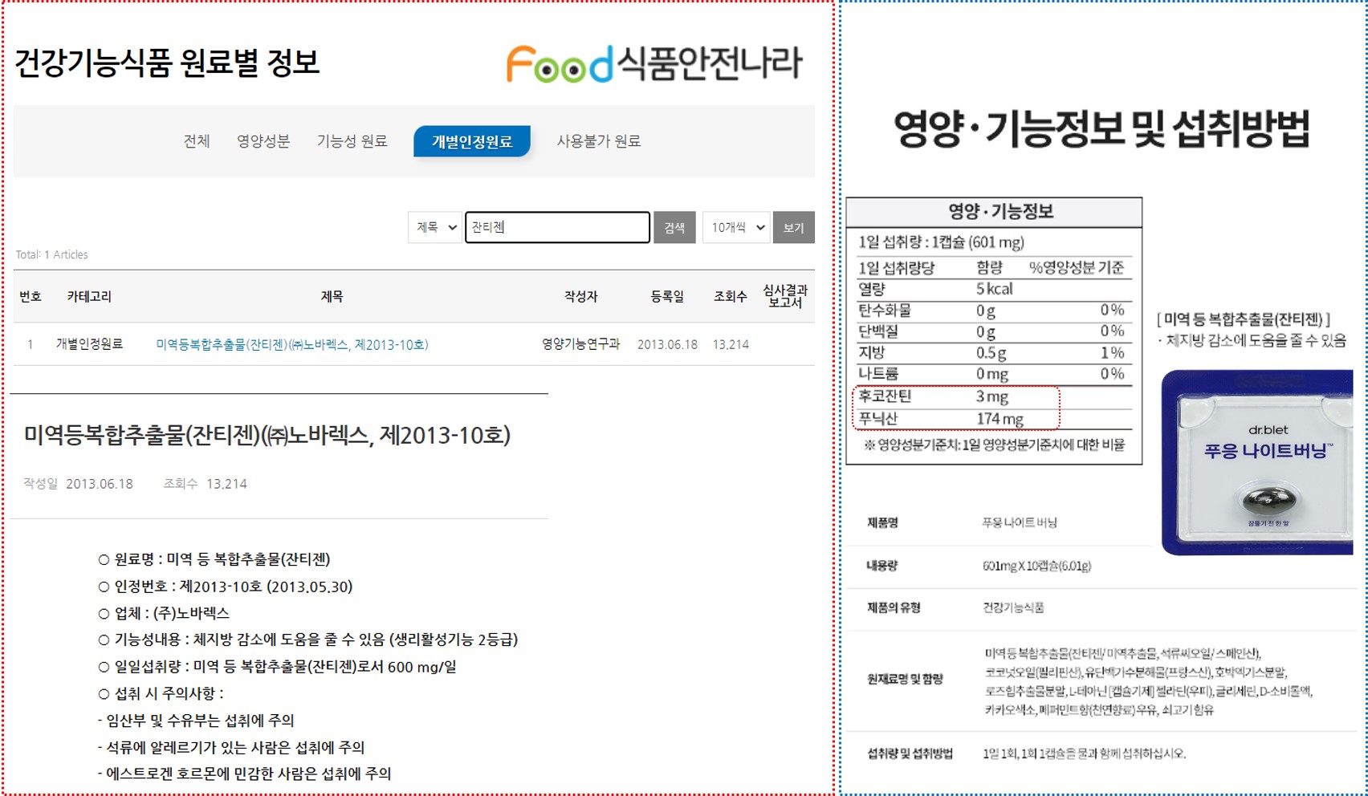Screen dimensions: 1368x796
Task: Click the 나트륨 0 mg row
Action: 994,374
